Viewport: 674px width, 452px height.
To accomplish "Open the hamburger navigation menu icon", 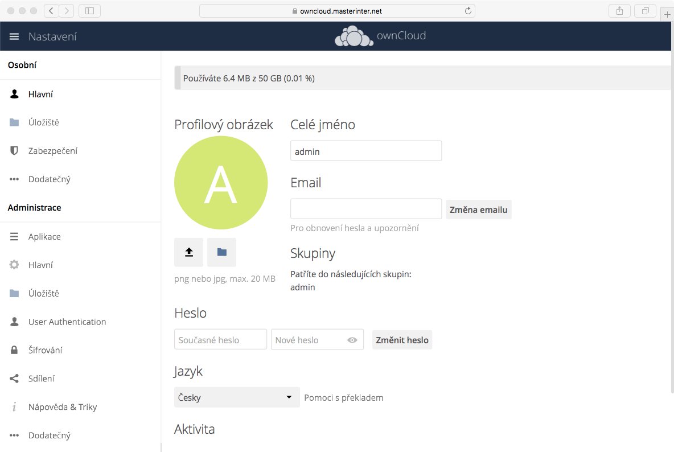I will pos(14,36).
